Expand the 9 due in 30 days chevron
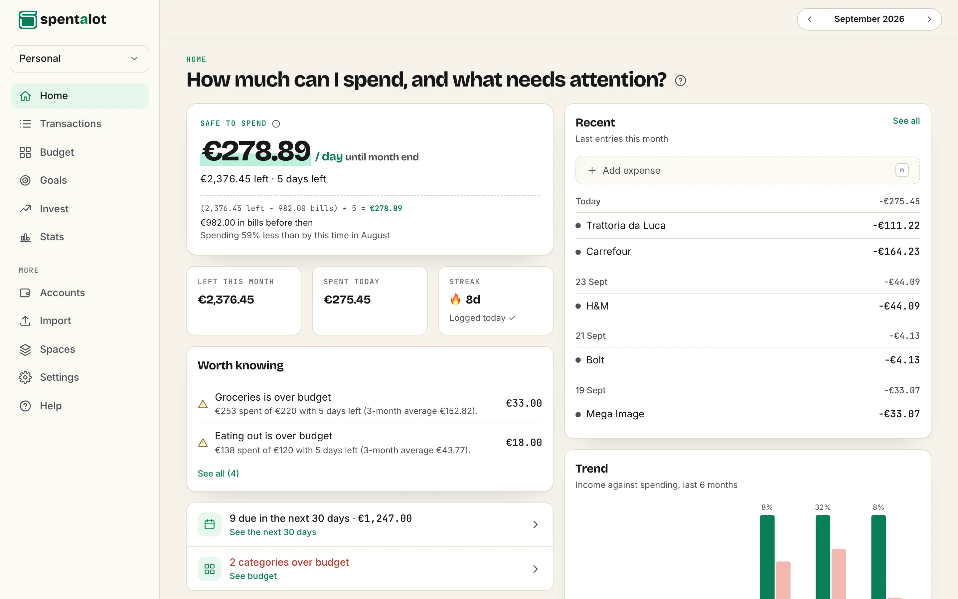This screenshot has height=599, width=958. tap(535, 524)
